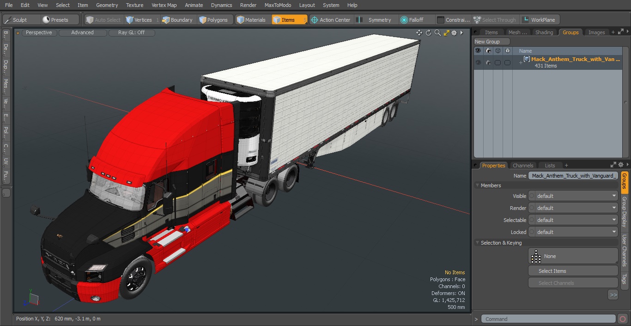This screenshot has height=326, width=631.
Task: Open the Ray GL: Off option
Action: pyautogui.click(x=131, y=33)
